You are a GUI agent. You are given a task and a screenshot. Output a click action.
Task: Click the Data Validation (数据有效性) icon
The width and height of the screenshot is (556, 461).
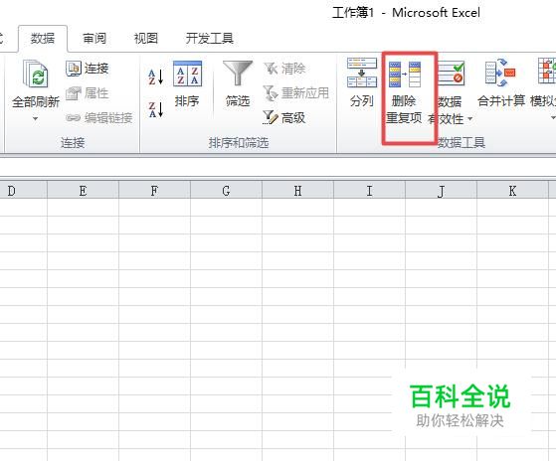point(451,73)
